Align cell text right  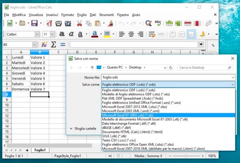pos(140,34)
